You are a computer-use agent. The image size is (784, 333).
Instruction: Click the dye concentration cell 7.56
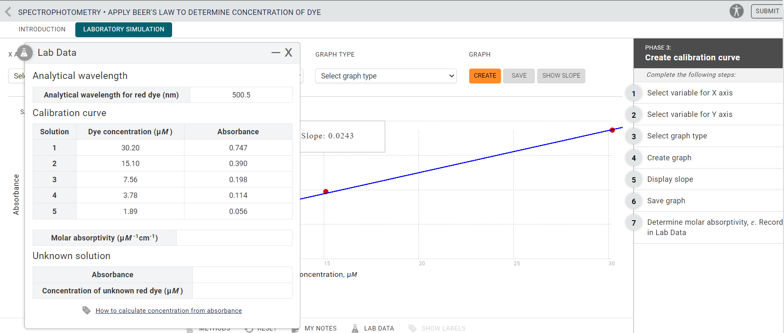[130, 180]
